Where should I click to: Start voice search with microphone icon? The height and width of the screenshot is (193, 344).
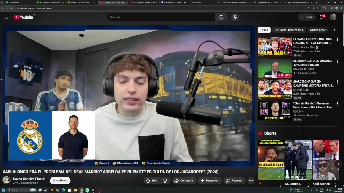(x=235, y=17)
